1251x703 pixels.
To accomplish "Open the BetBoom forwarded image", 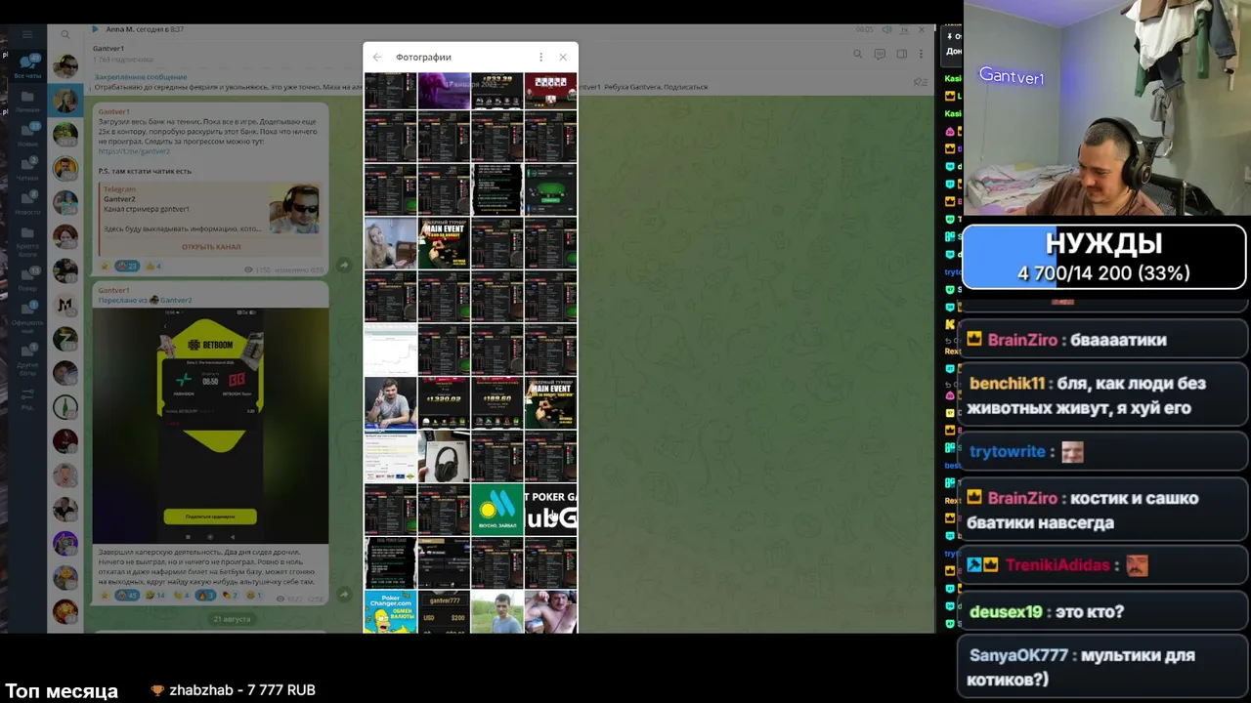I will pyautogui.click(x=211, y=425).
